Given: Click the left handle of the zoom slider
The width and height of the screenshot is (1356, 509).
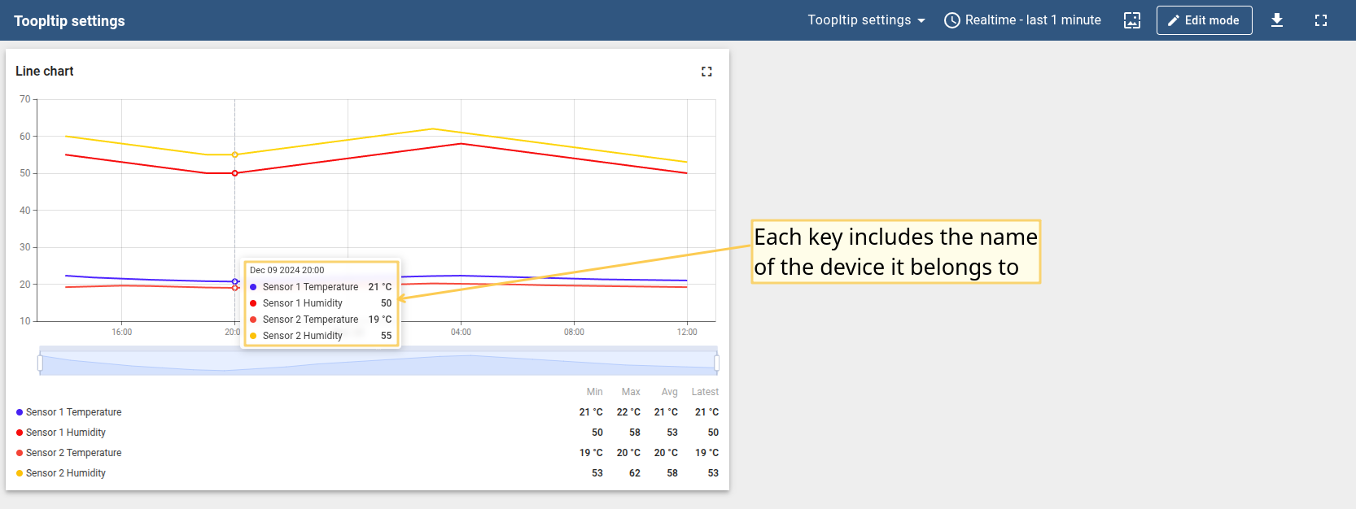Looking at the screenshot, I should point(40,363).
